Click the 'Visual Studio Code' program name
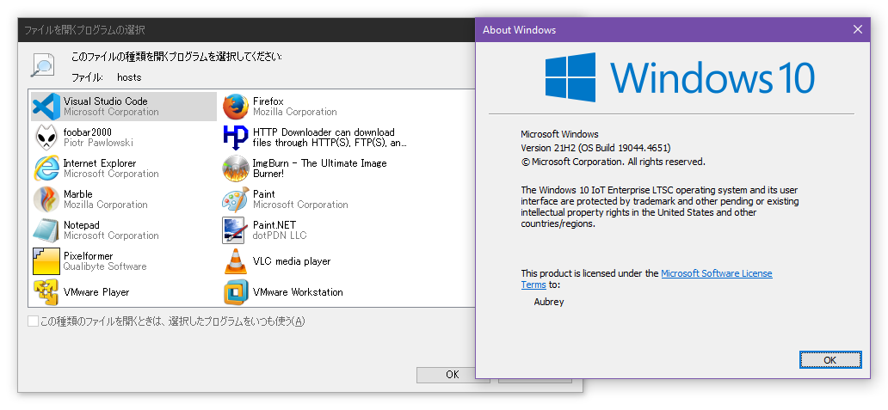 105,101
